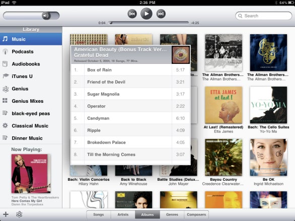This screenshot has width=295, height=221.
Task: Switch to the Artists tab
Action: pyautogui.click(x=123, y=214)
